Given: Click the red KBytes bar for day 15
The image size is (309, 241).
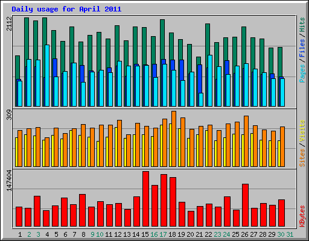Looking at the screenshot, I should (145, 199).
